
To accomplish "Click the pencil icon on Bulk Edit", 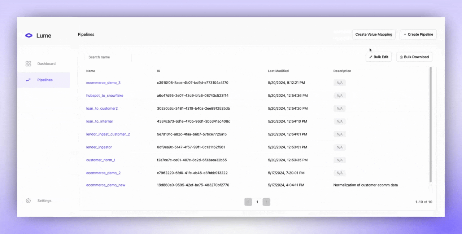I will pos(371,57).
